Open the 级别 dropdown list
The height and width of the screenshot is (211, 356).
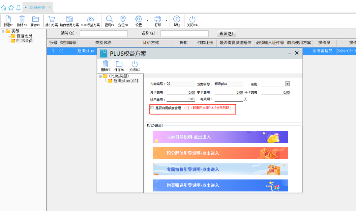tap(287, 84)
